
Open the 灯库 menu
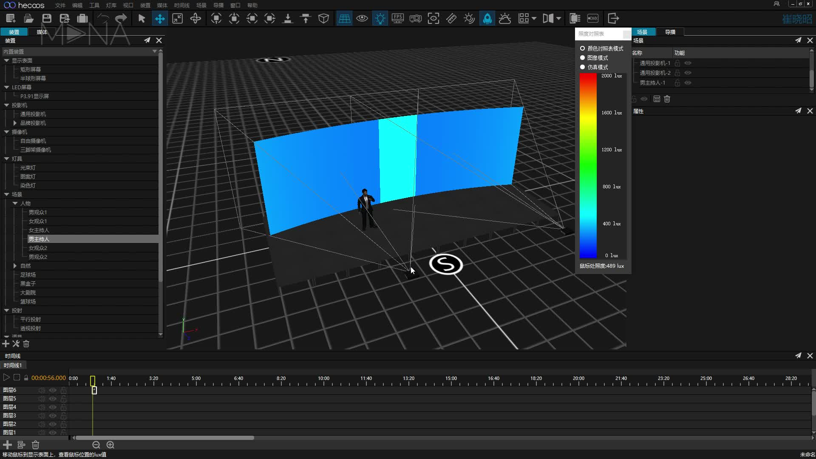click(x=111, y=5)
